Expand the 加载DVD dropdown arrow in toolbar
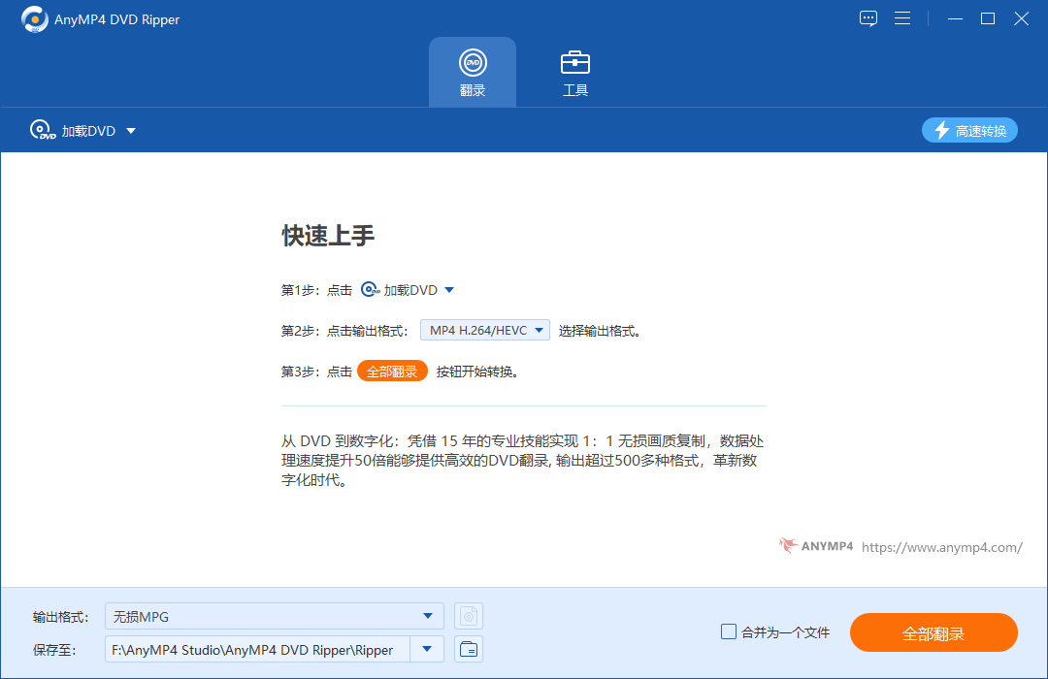1048x679 pixels. [131, 131]
